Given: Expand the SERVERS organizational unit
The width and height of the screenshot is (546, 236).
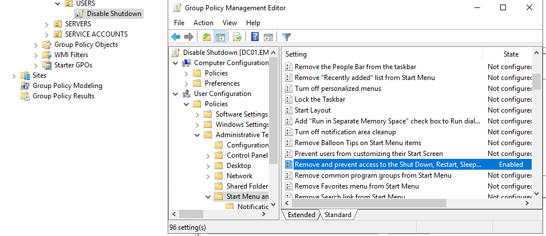Looking at the screenshot, I should 47,24.
